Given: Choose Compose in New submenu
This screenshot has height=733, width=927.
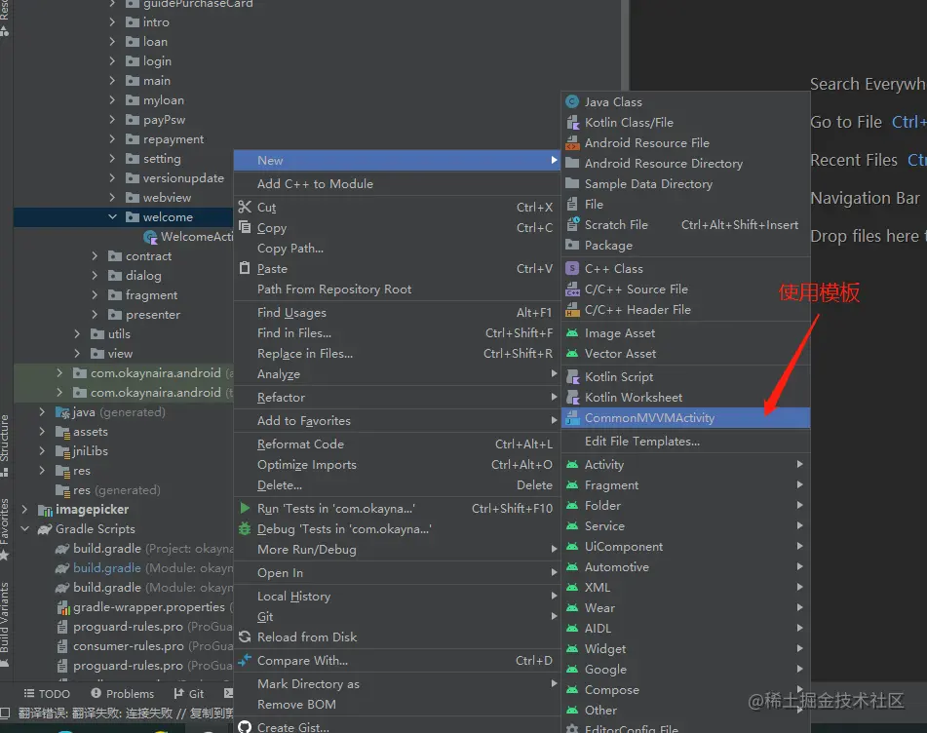Looking at the screenshot, I should coord(686,690).
